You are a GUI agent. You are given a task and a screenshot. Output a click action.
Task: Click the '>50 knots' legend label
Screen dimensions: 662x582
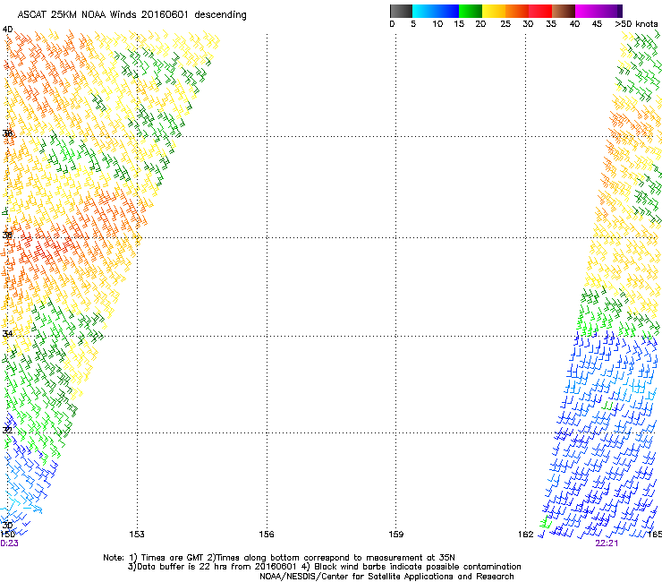point(636,24)
